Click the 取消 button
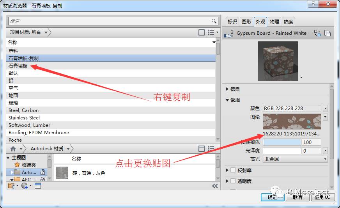This screenshot has height=208, width=340. point(297,197)
